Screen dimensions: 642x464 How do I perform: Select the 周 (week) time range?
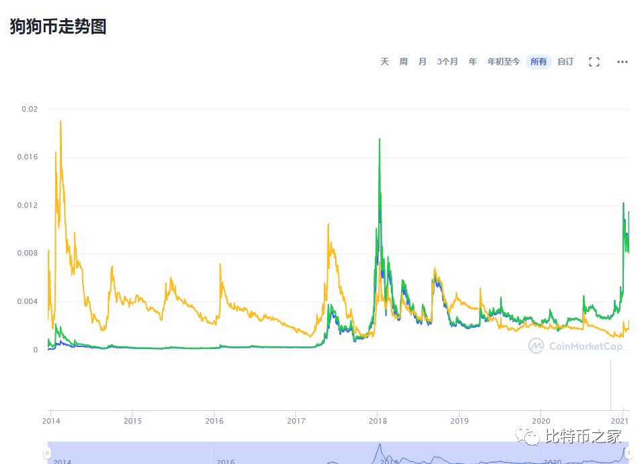pyautogui.click(x=403, y=62)
